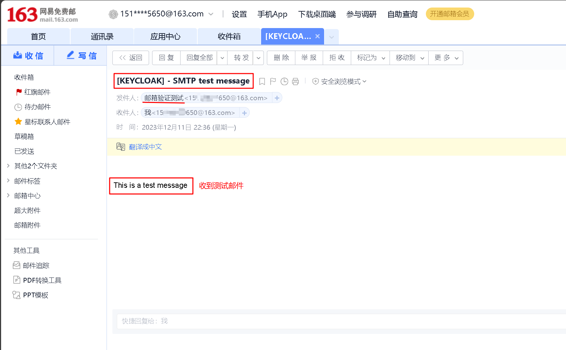This screenshot has height=350, width=566.
Task: Open compose with the 写信 pen icon
Action: click(70, 55)
